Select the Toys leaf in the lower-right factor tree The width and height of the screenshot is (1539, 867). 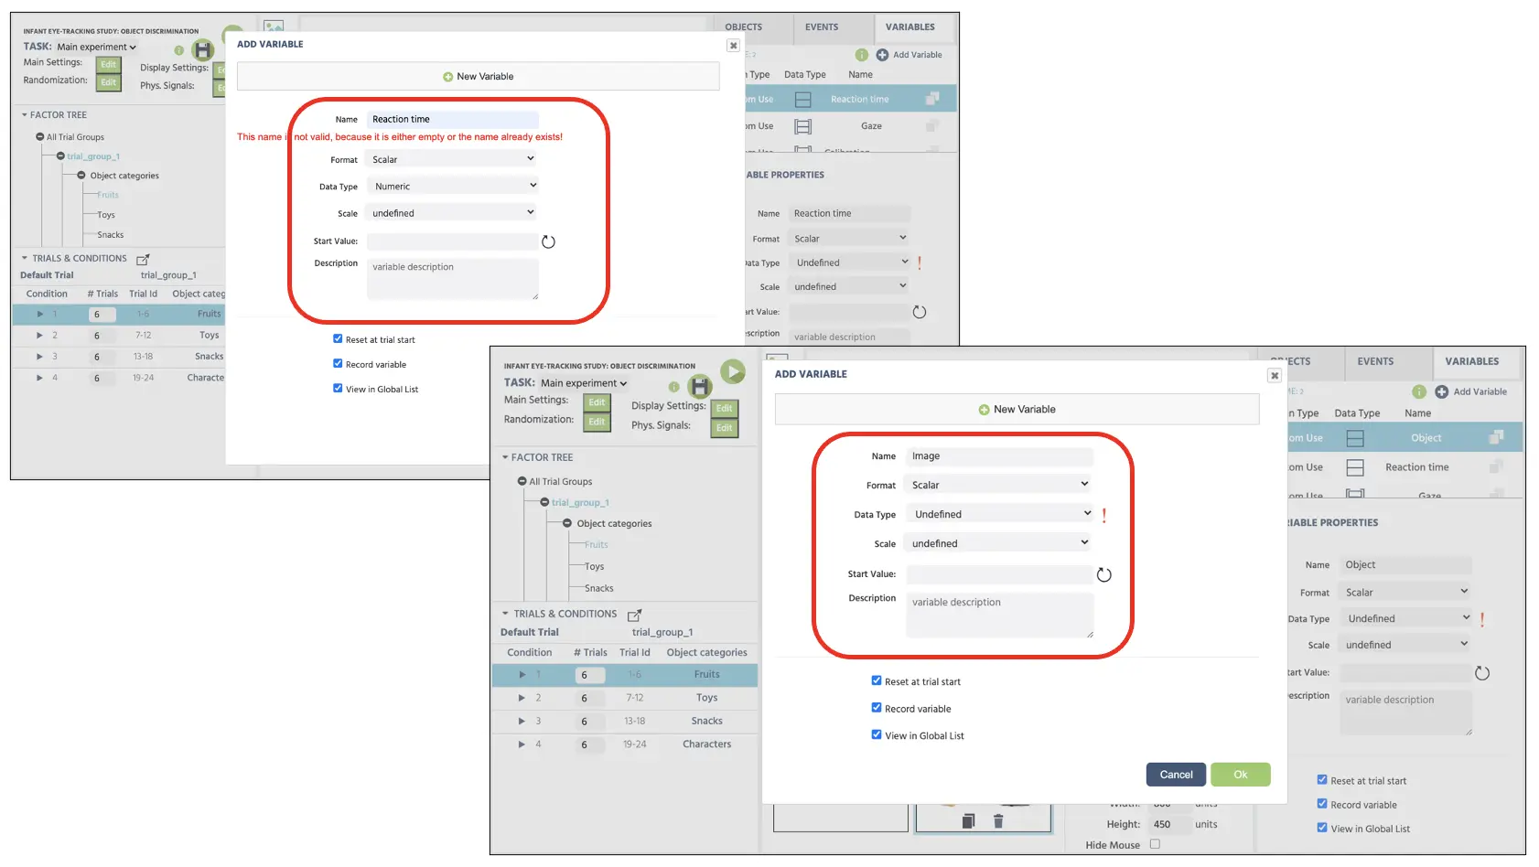coord(594,567)
